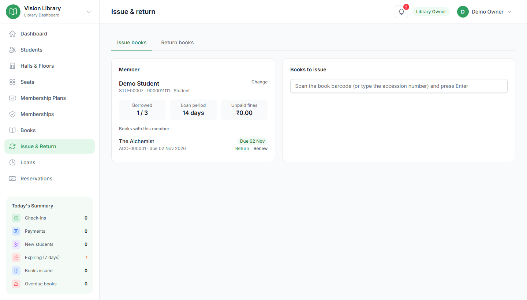This screenshot has height=300, width=527.
Task: Expand the Vision Library switcher chevron
Action: pos(89,12)
